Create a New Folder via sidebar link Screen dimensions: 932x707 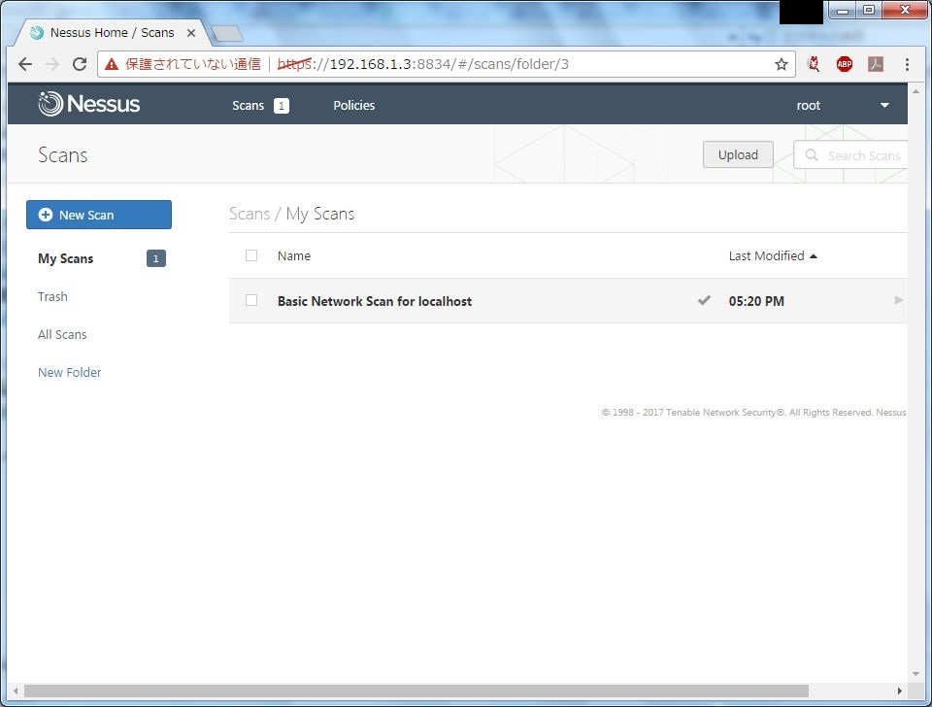point(70,372)
